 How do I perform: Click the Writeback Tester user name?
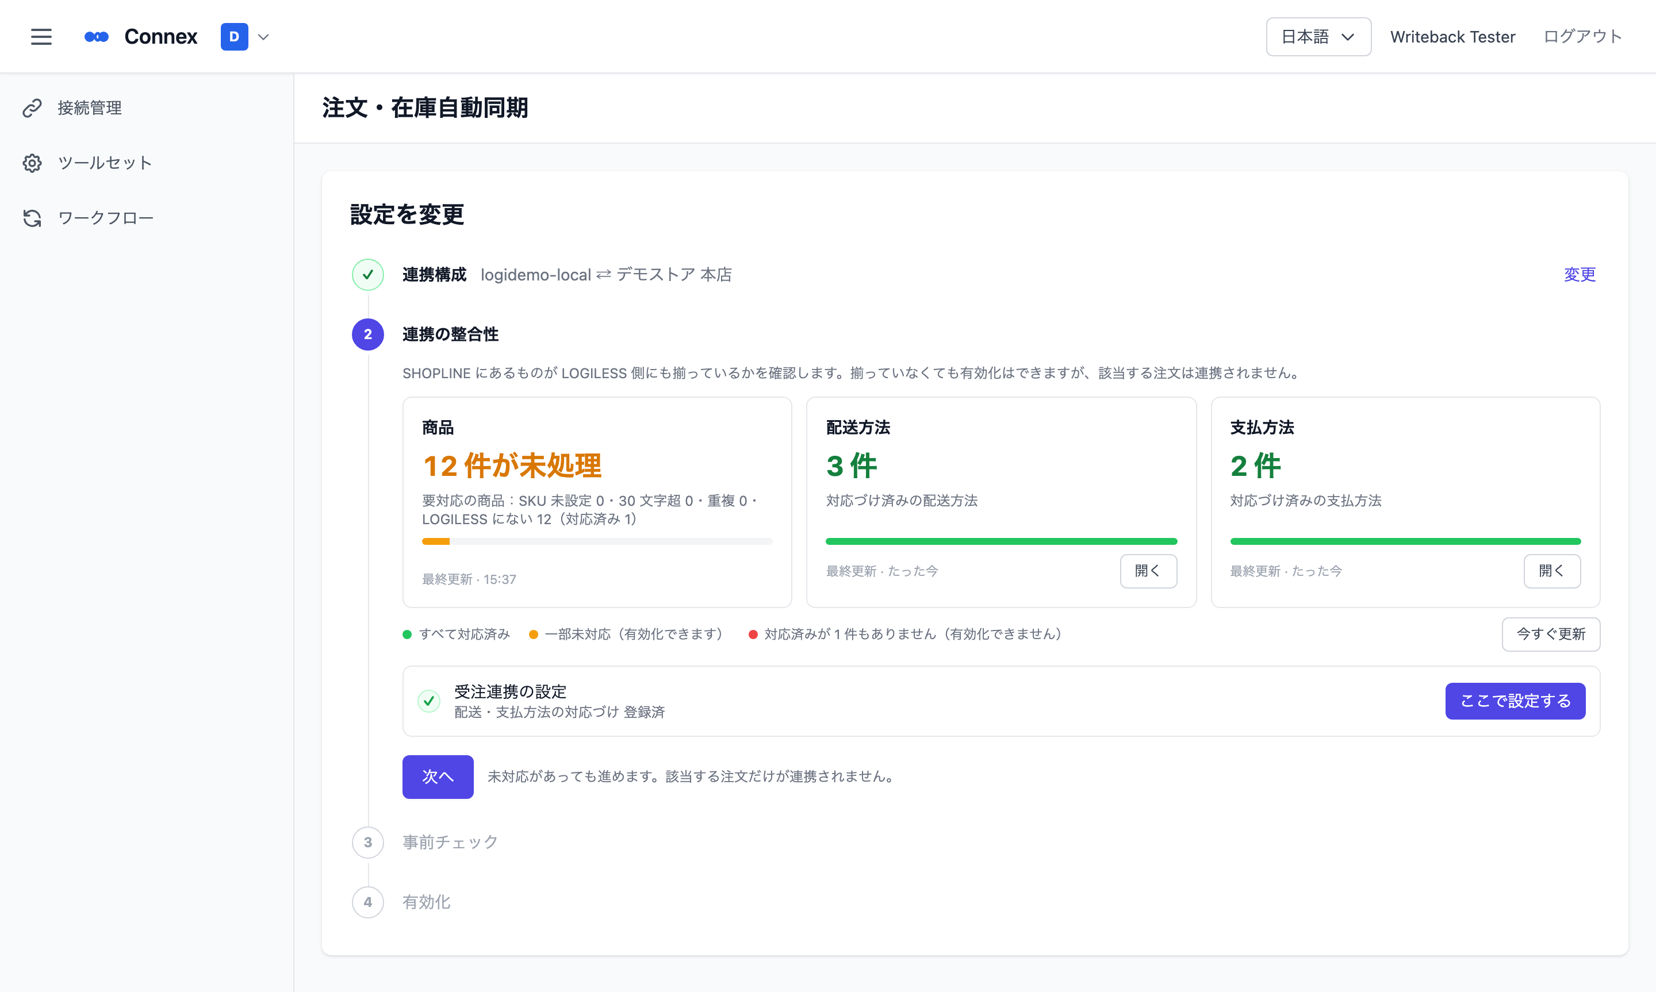pyautogui.click(x=1452, y=37)
